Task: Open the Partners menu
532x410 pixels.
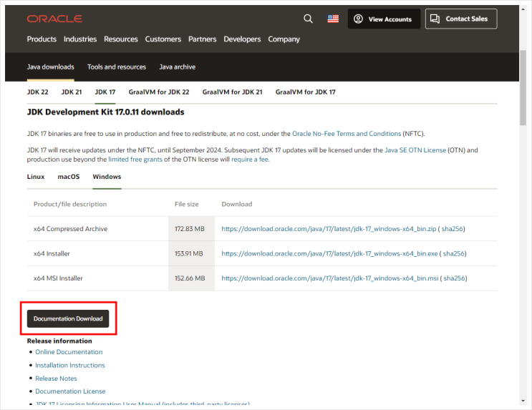Action: click(202, 39)
